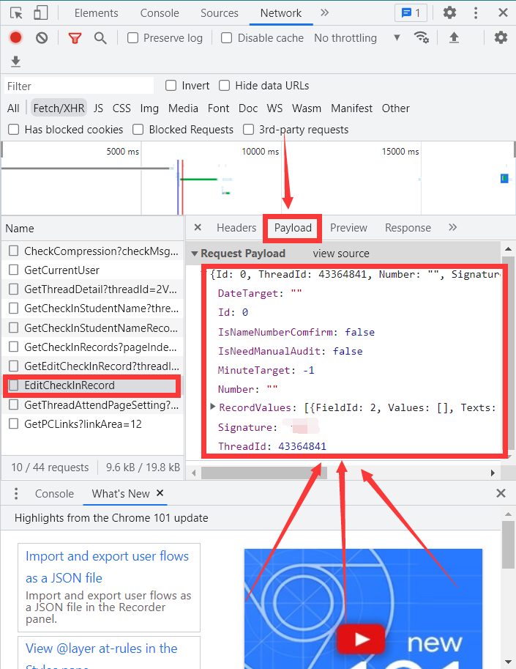
Task: Switch to the drawer Console tab
Action: 54,494
